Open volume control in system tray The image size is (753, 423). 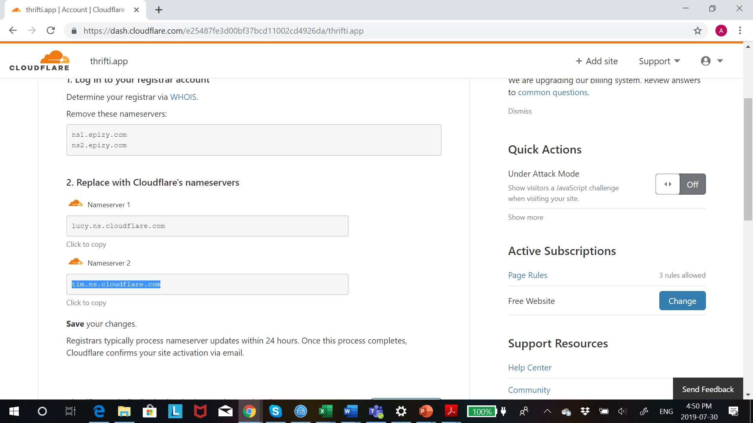click(622, 411)
